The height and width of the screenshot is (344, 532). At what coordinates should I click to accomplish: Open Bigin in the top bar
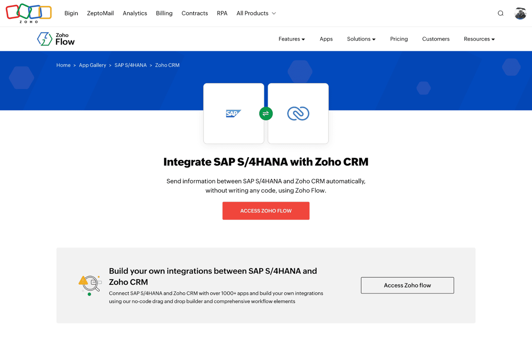[x=71, y=13]
